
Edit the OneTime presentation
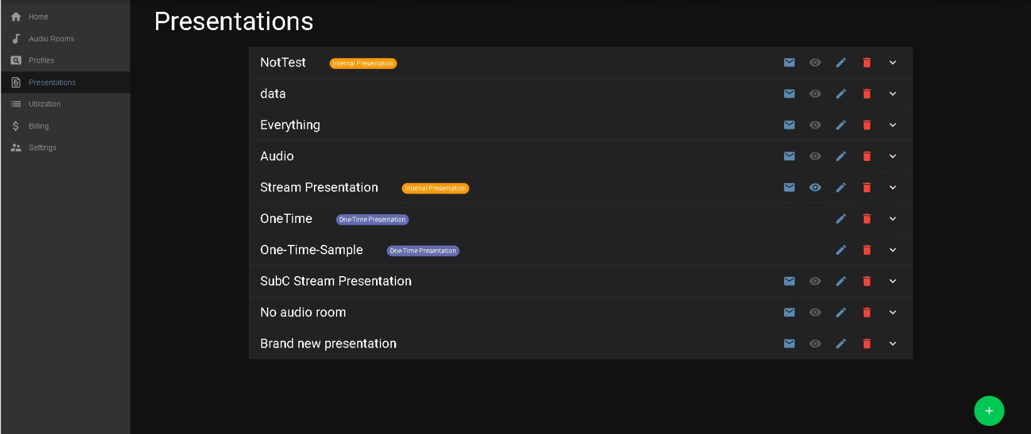(841, 219)
